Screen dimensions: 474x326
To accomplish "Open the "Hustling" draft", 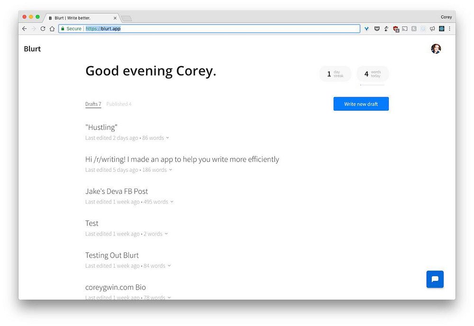I will coord(101,127).
